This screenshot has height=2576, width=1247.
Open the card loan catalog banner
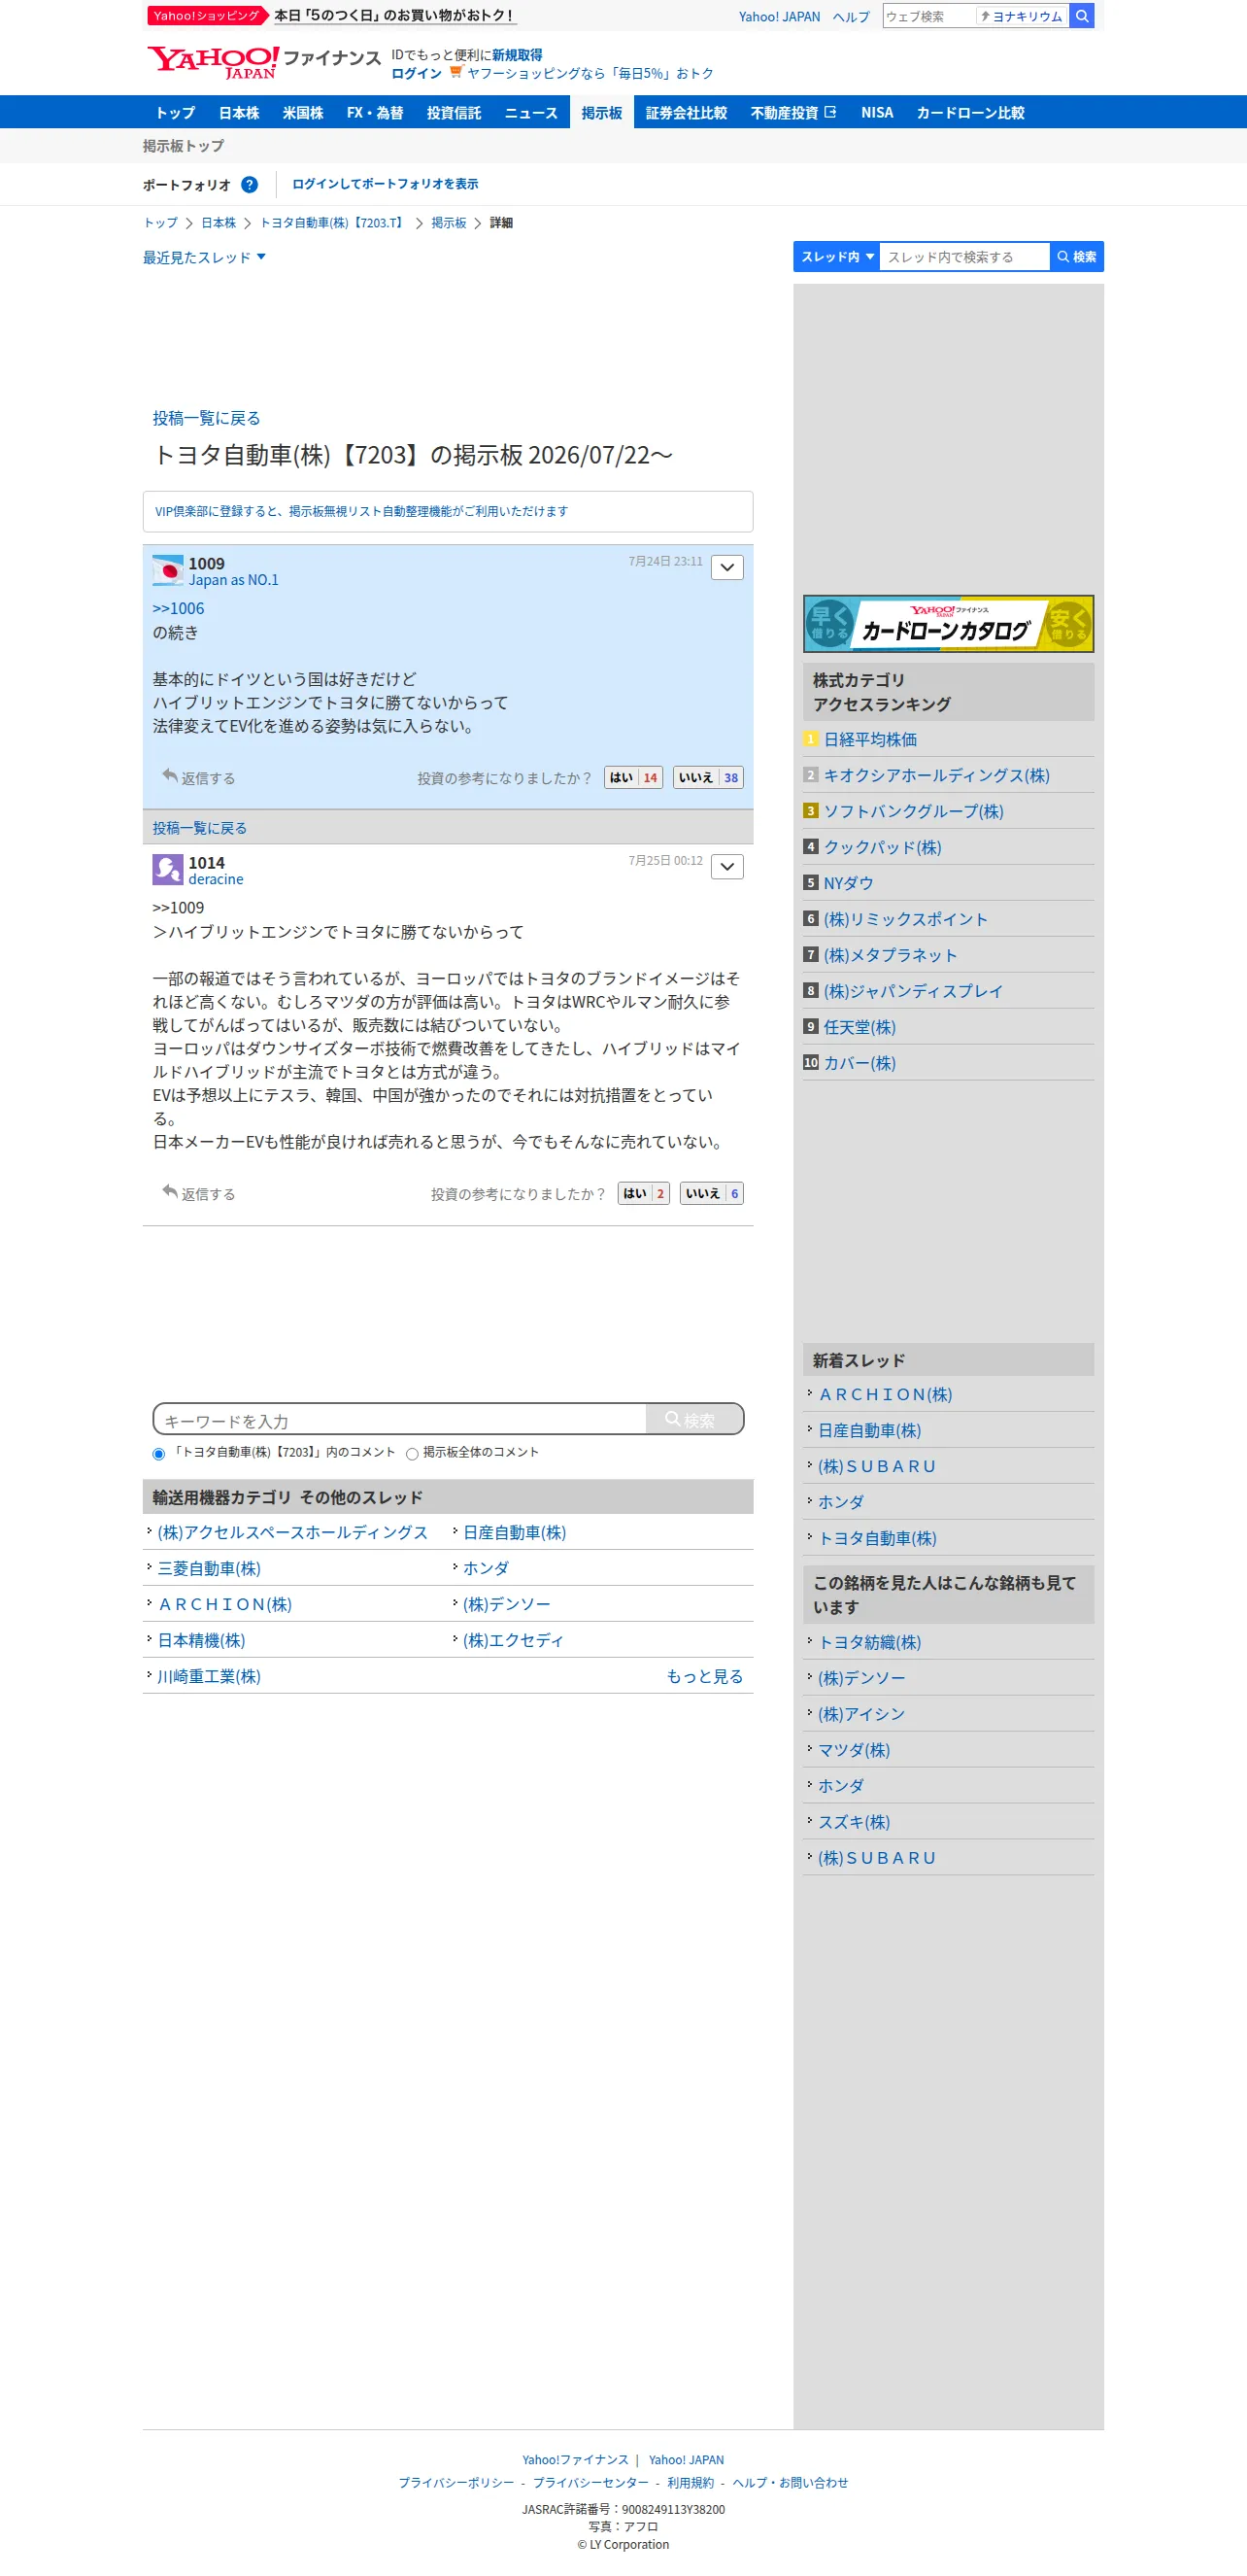tap(948, 624)
